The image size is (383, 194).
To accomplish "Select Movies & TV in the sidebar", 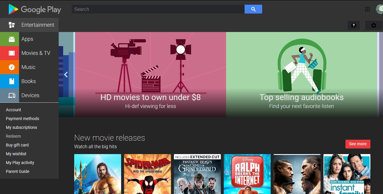I will coord(29,53).
